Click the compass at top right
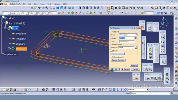Viewport: 178px width, 100px height. [x=164, y=22]
